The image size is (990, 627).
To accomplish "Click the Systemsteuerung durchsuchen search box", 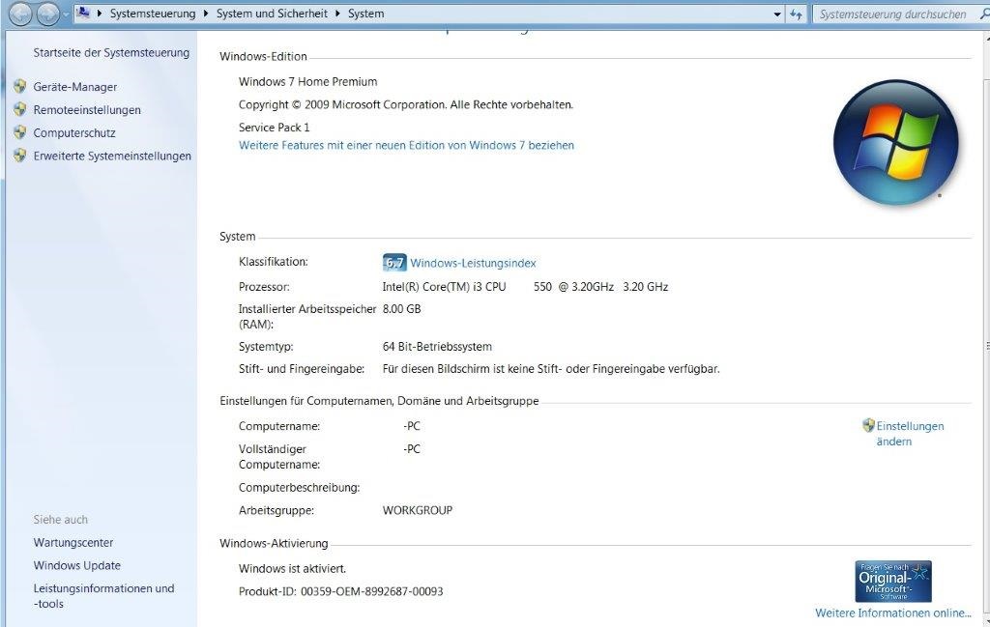I will [891, 14].
